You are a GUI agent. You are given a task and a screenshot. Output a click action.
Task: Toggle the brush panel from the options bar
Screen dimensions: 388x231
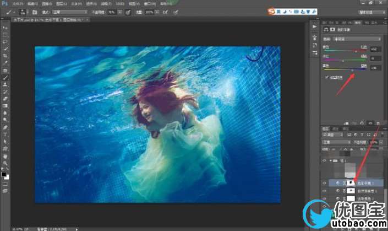tap(35, 12)
